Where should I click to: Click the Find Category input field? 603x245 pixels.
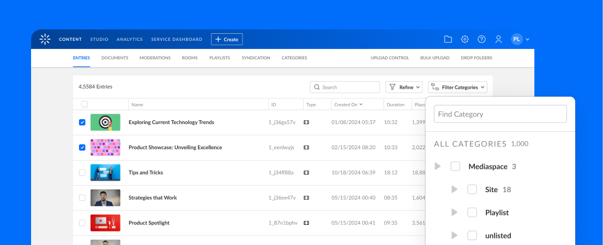(x=500, y=114)
